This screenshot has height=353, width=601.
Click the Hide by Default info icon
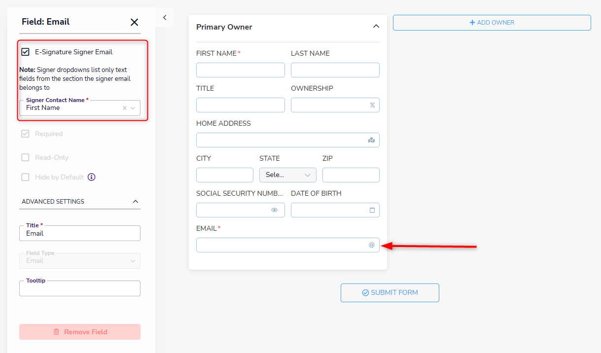(91, 177)
